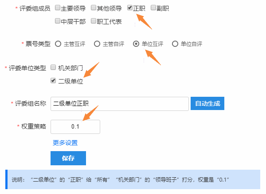Select the 单位互评 radio button

point(136,44)
